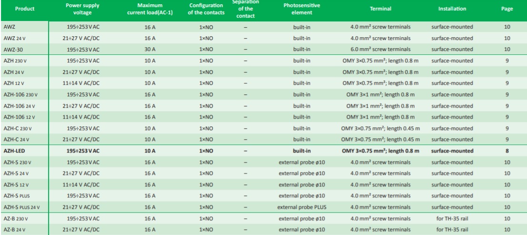This screenshot has height=235, width=527.
Task: Select the 1×NO cell in AZH-LED row
Action: [x=206, y=151]
